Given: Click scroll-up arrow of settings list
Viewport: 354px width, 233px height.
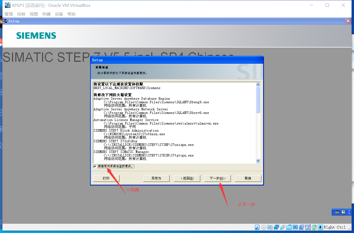Looking at the screenshot, I should [x=258, y=85].
